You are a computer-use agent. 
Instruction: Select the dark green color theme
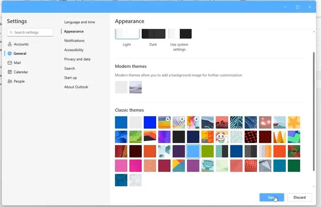tap(294, 166)
